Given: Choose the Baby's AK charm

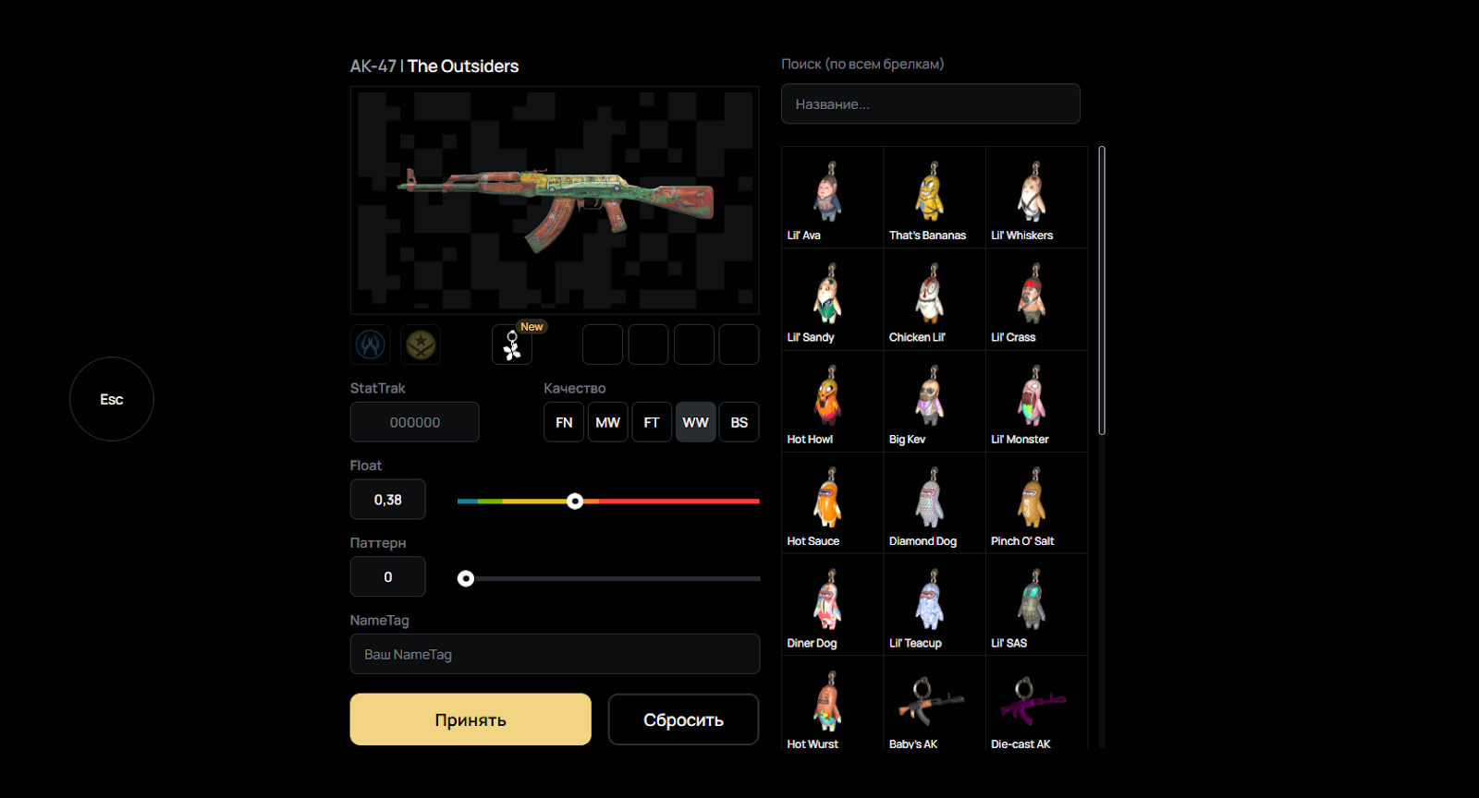Looking at the screenshot, I should pyautogui.click(x=934, y=706).
